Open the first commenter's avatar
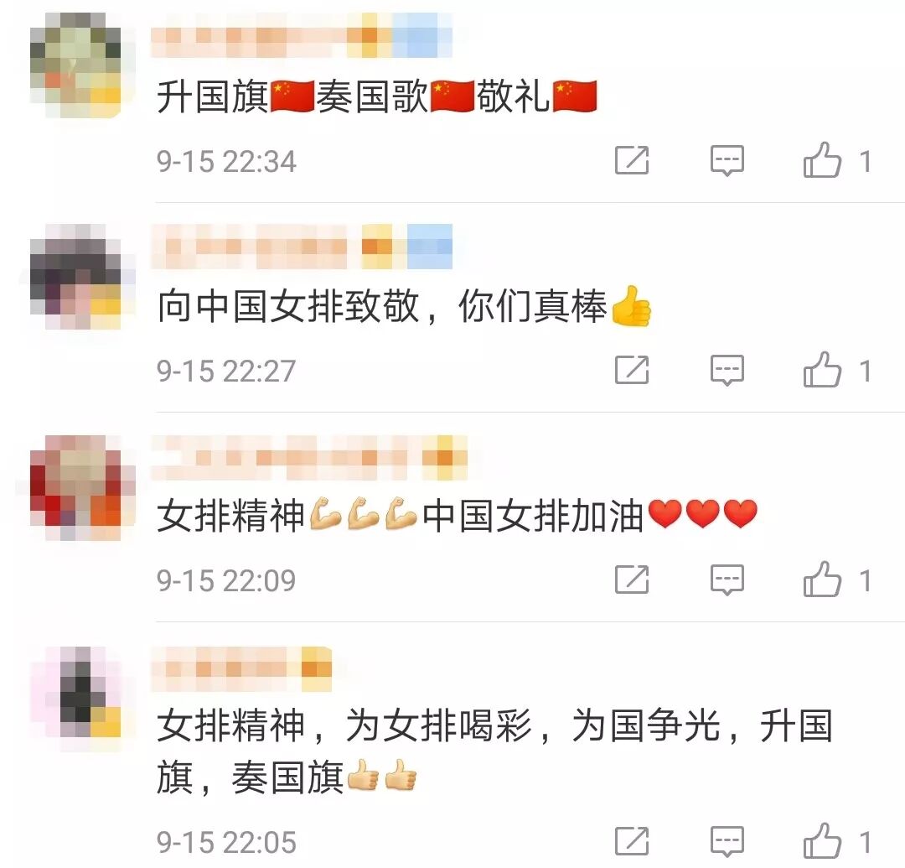This screenshot has height=868, width=905. [75, 65]
